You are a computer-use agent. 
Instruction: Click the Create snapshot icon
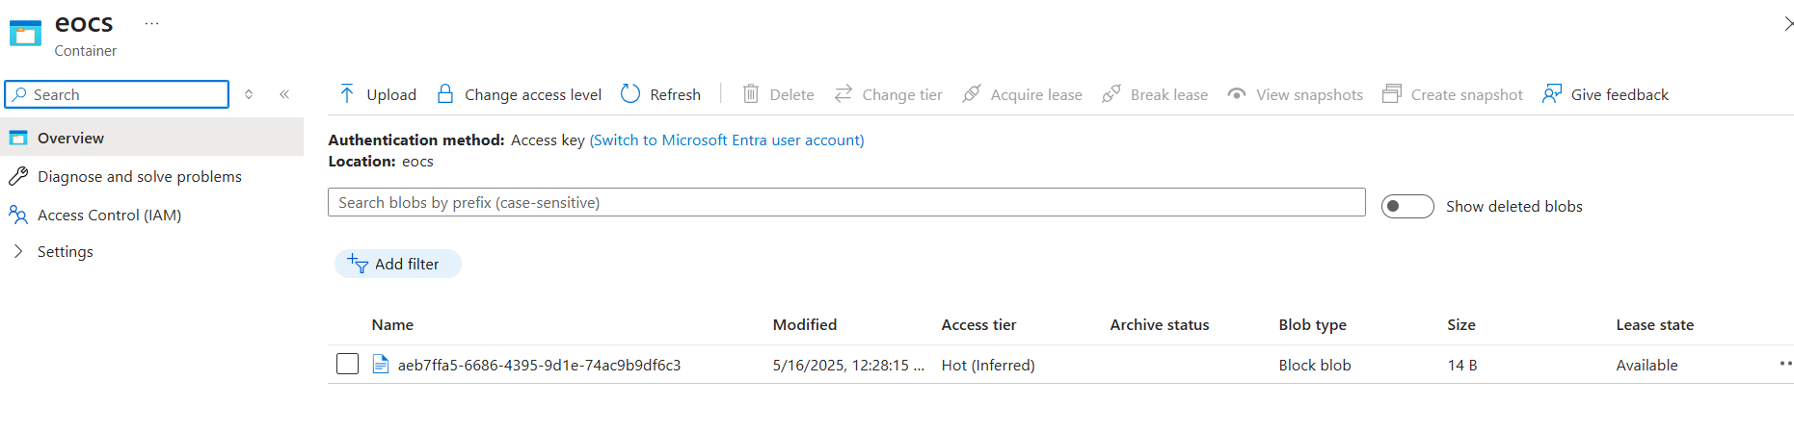click(x=1392, y=93)
